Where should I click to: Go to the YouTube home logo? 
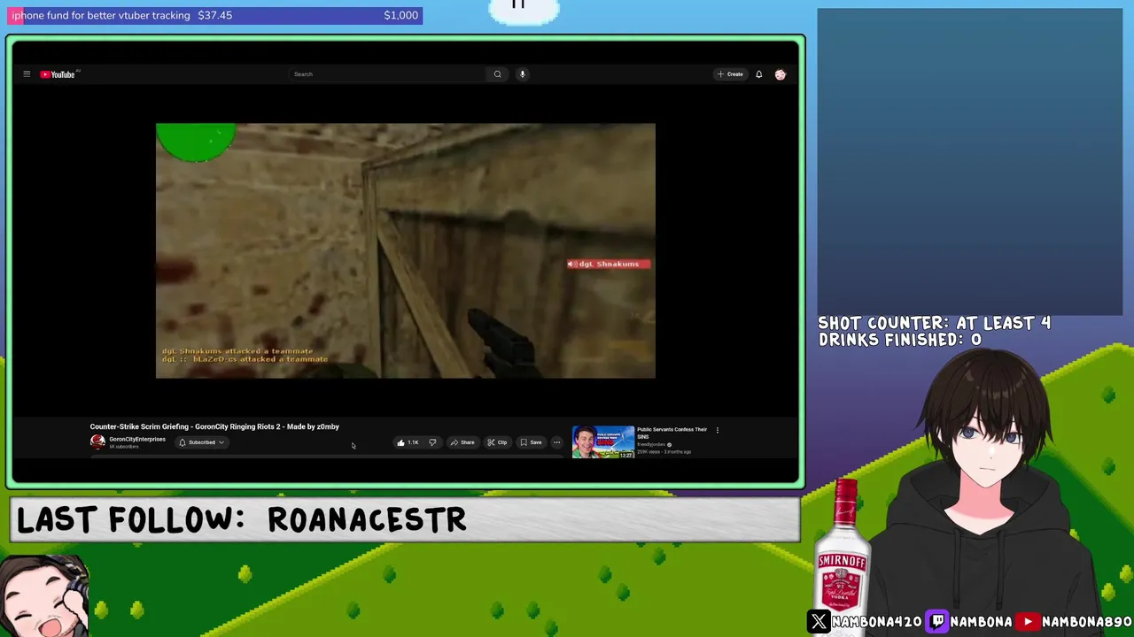58,74
